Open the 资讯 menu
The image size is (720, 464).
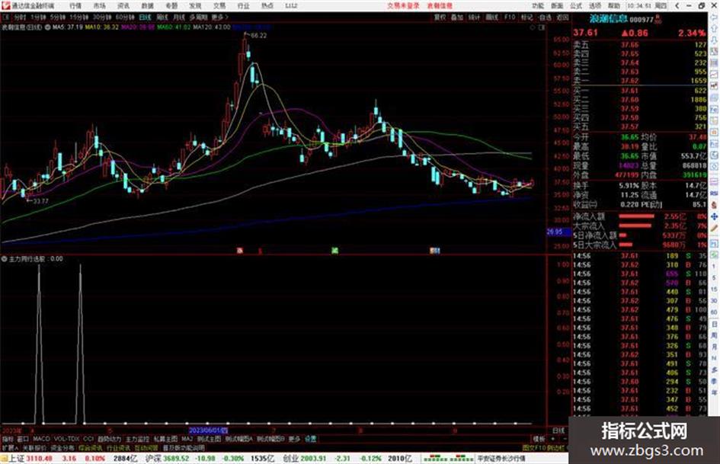123,5
